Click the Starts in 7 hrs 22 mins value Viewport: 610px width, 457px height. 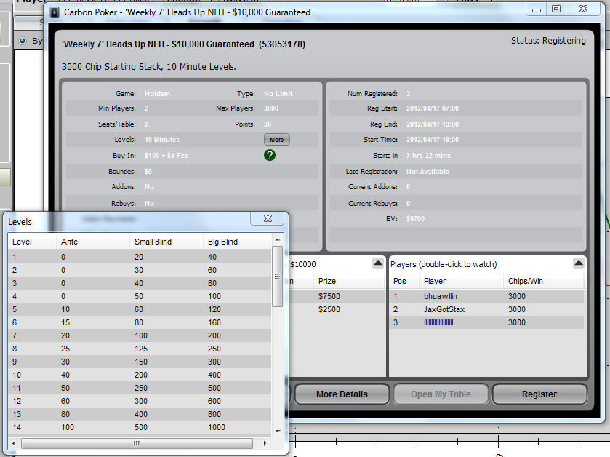tap(428, 155)
